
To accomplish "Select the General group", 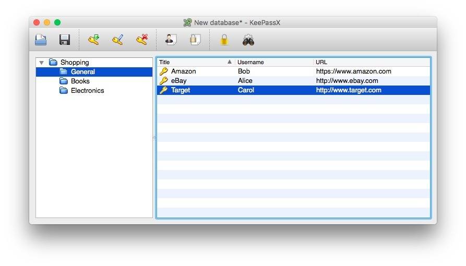I will 94,72.
